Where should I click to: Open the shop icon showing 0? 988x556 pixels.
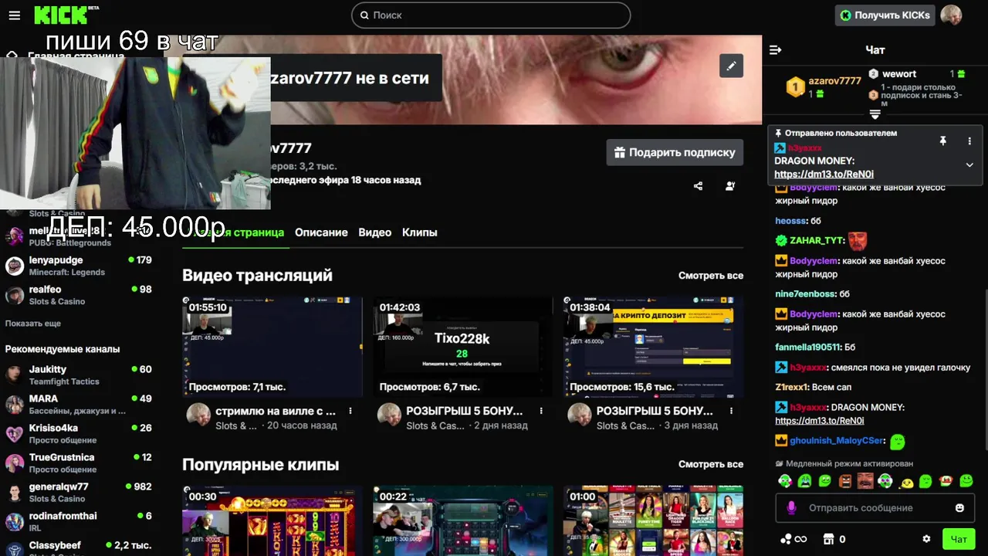pyautogui.click(x=834, y=539)
